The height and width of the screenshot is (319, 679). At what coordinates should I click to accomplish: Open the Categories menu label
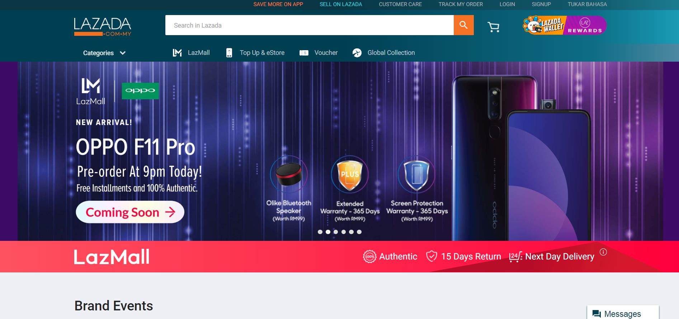[98, 53]
